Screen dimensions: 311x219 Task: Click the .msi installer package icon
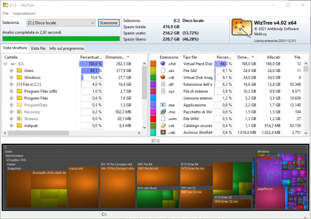coord(163,112)
